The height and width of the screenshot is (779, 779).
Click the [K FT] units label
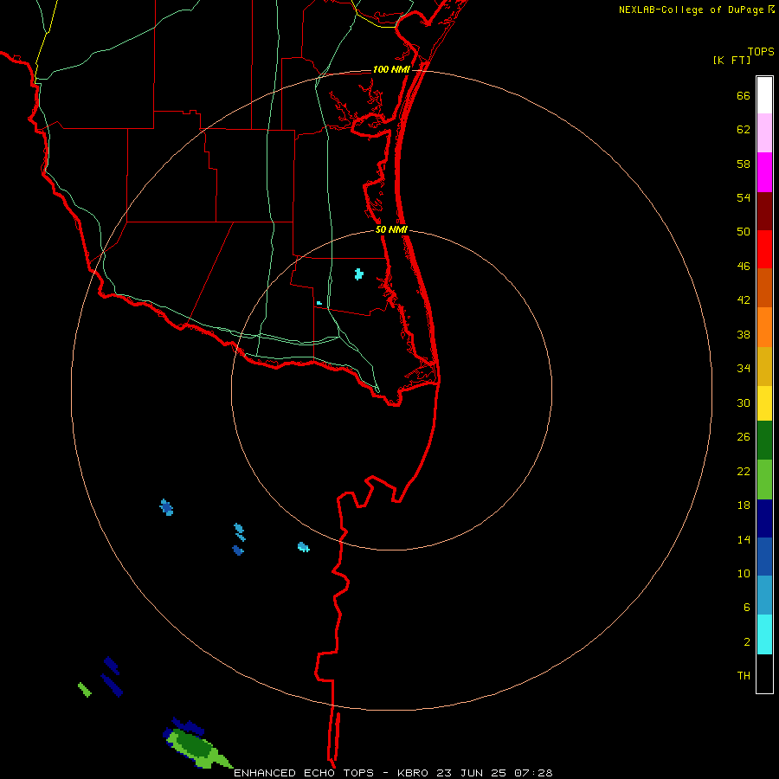(731, 60)
